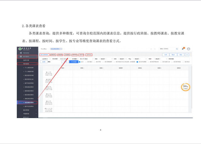201x144 pixels.
Task: Click the magnifier icon in top search box
Action: pos(177,49)
